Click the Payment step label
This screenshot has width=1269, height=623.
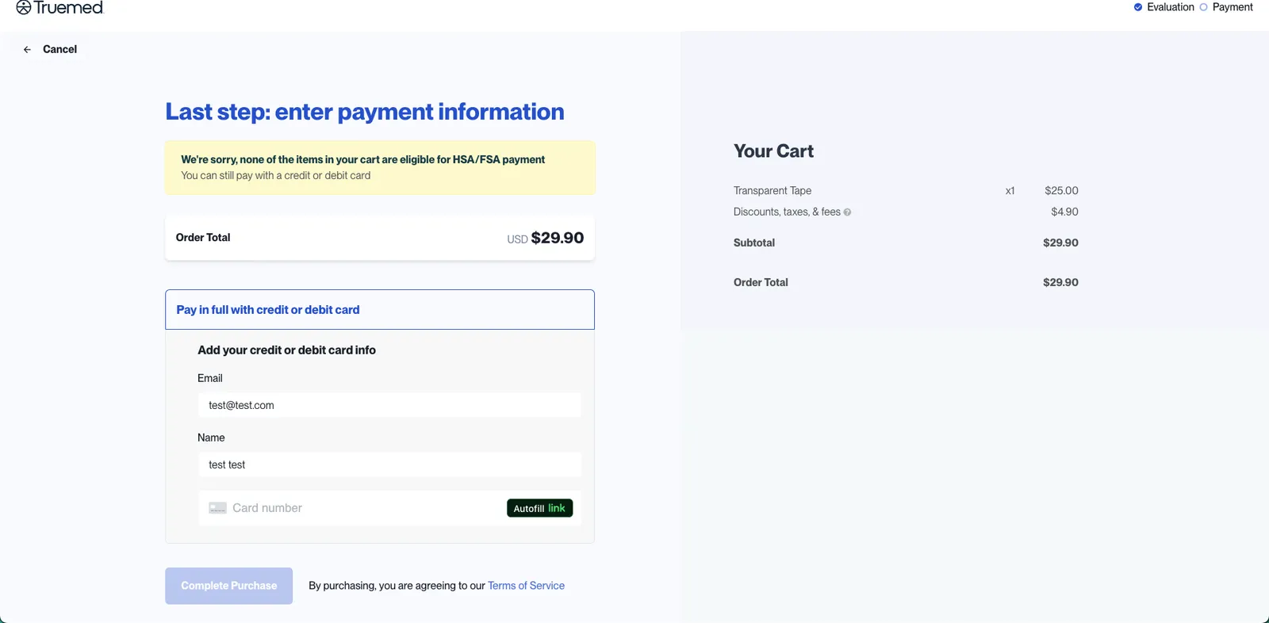coord(1233,7)
